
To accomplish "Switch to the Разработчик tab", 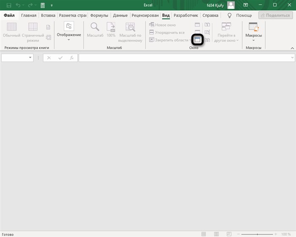I will point(186,15).
